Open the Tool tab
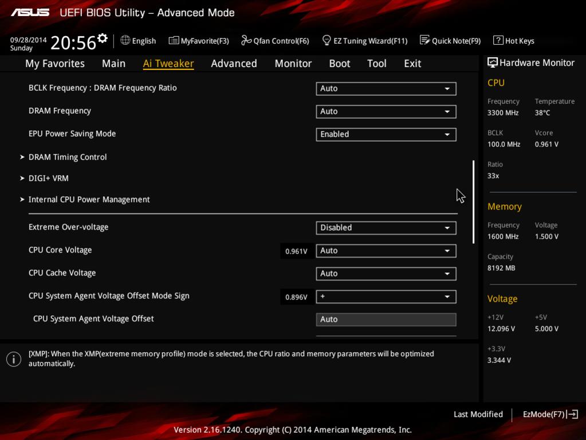This screenshot has width=586, height=440. [377, 64]
